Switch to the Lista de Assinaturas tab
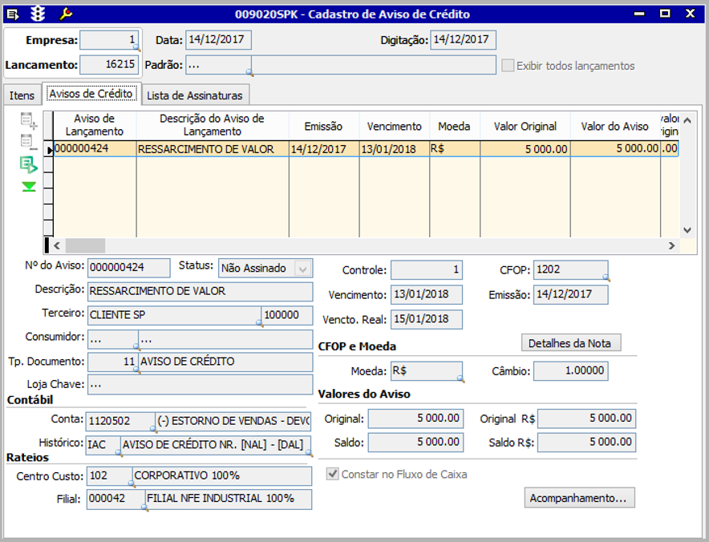This screenshot has width=709, height=542. point(194,95)
